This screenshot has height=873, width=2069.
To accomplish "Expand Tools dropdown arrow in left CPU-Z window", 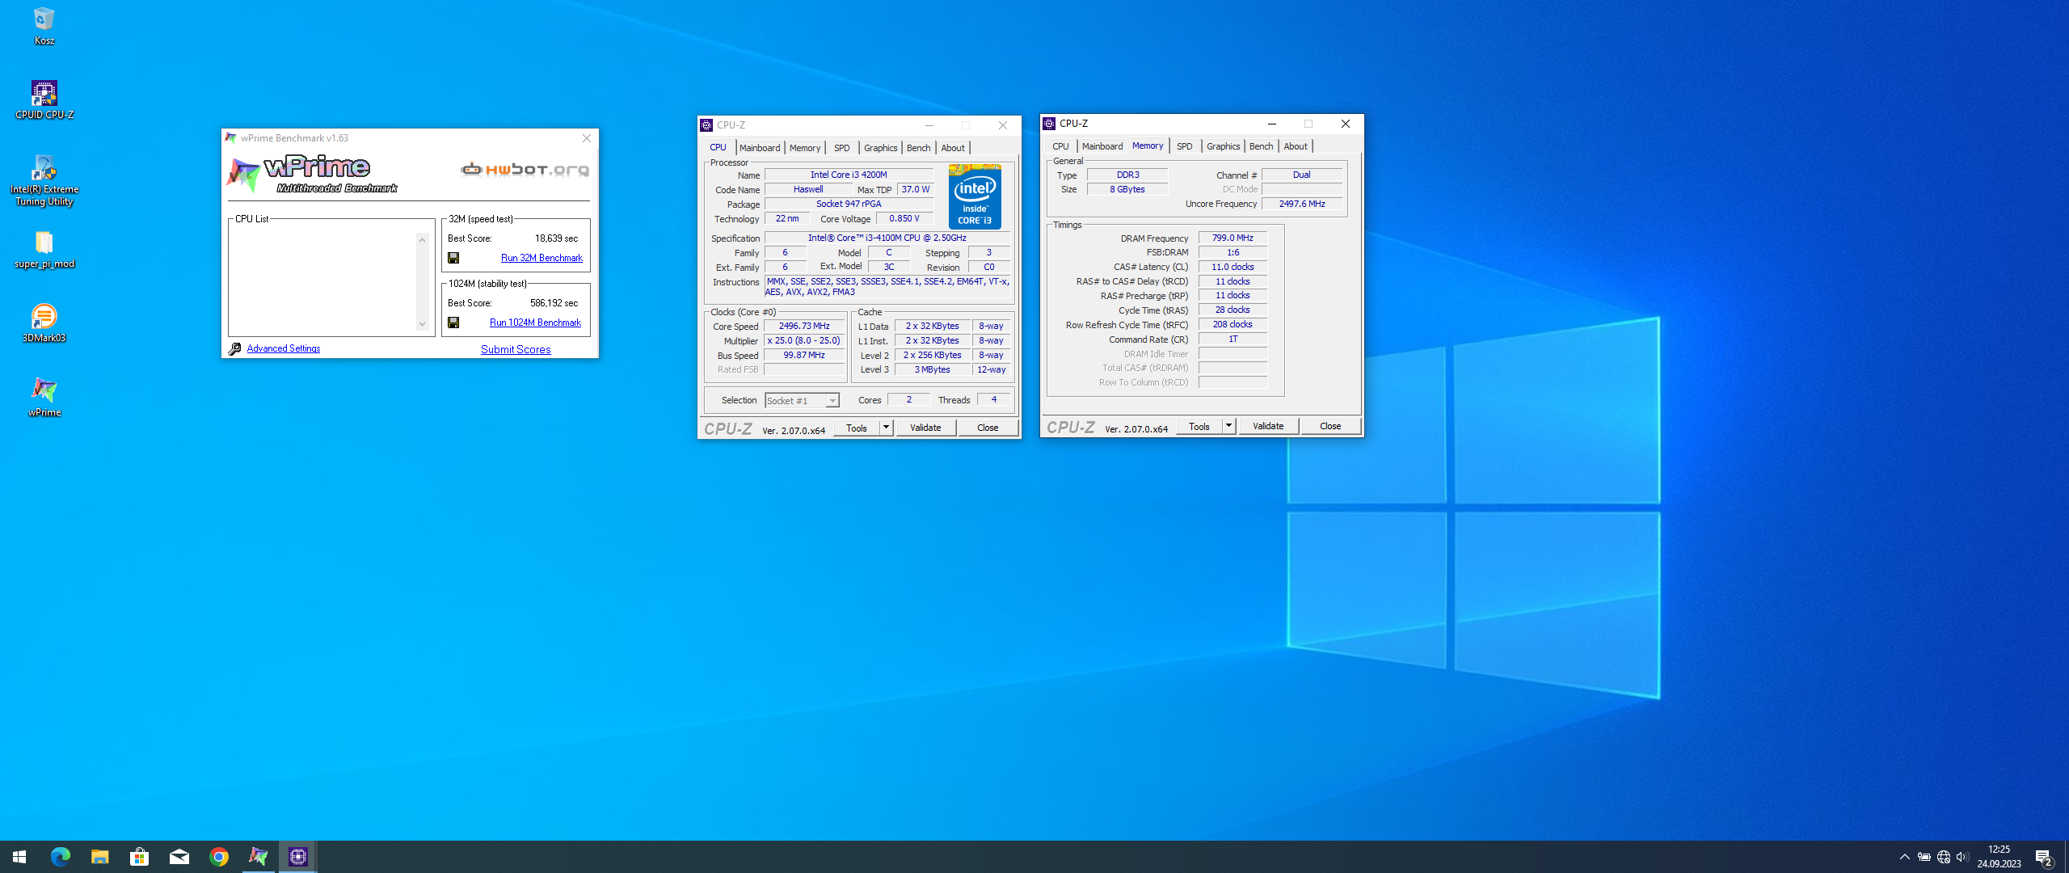I will pyautogui.click(x=886, y=428).
